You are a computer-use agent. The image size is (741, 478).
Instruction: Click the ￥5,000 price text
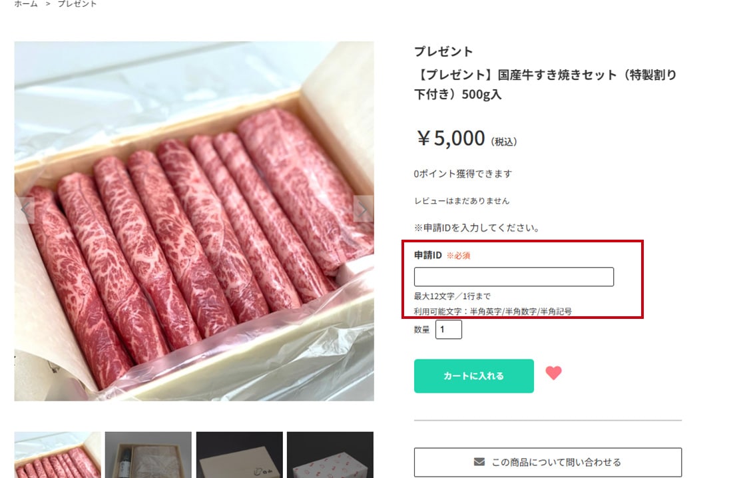[x=451, y=138]
